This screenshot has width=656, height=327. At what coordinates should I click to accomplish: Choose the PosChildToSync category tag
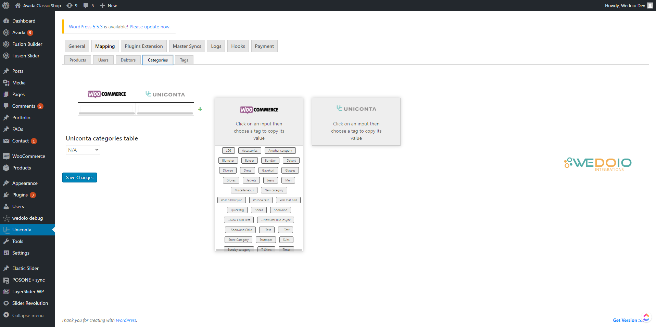pos(231,200)
